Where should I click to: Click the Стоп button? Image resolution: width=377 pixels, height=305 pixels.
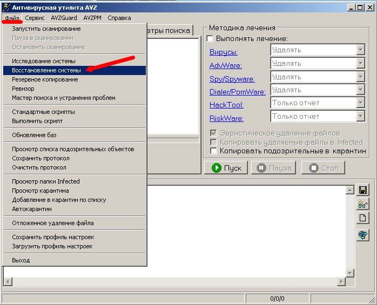[323, 168]
